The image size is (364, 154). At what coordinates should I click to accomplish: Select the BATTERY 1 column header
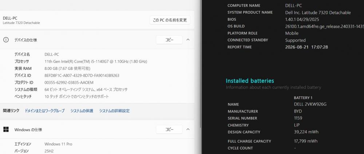coord(303,98)
